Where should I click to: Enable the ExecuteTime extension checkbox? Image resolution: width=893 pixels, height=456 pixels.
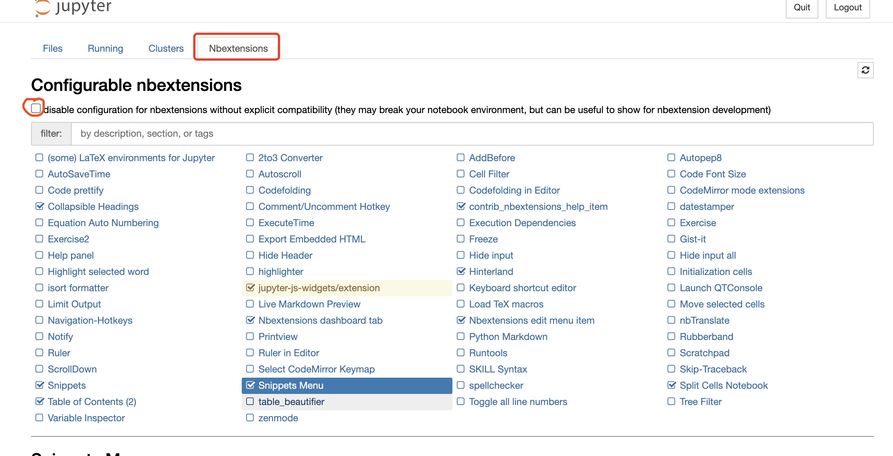tap(250, 222)
